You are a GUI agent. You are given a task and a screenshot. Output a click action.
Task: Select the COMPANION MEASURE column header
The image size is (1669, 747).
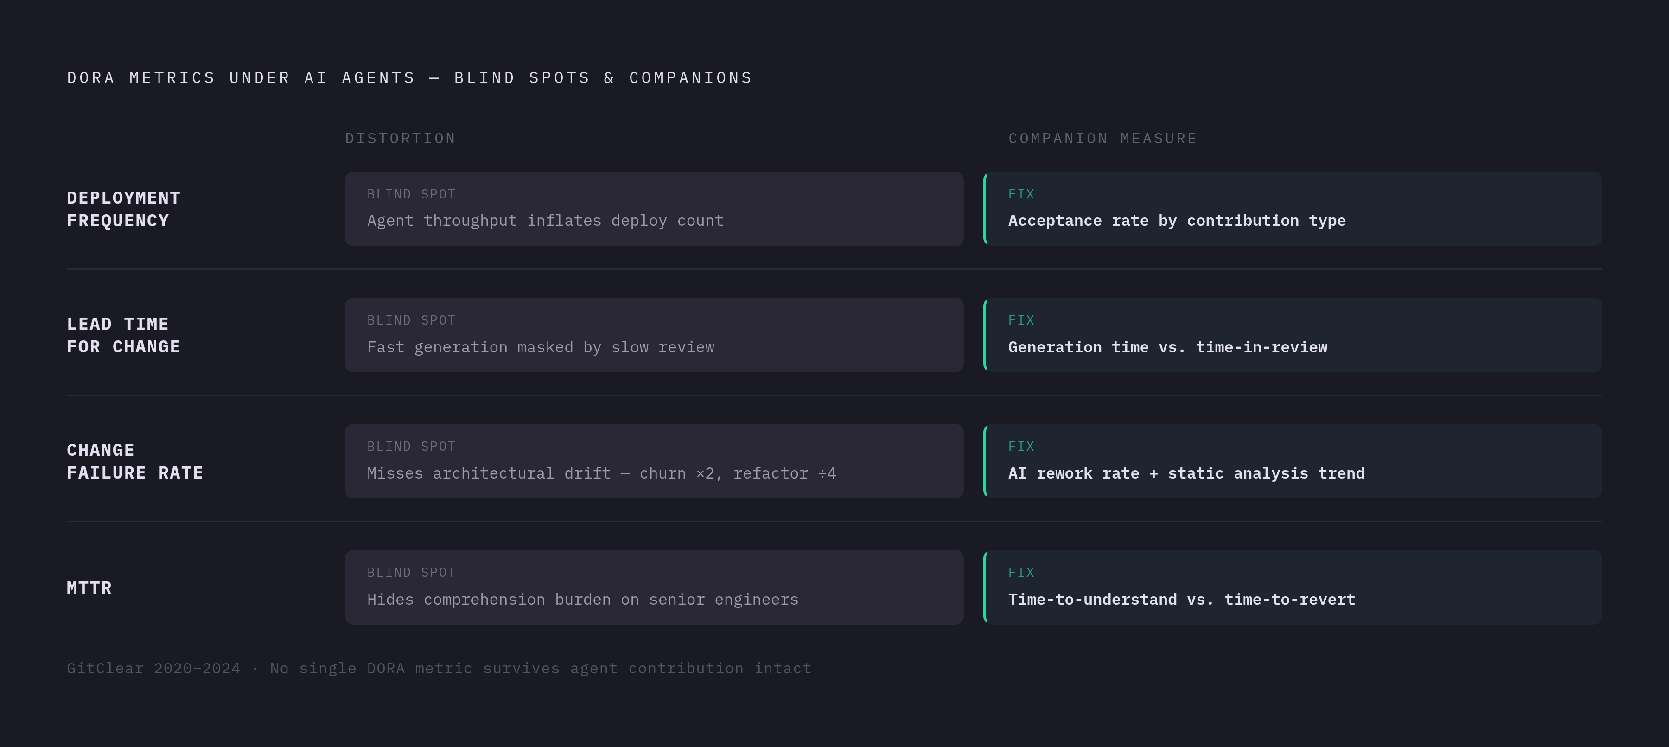pyautogui.click(x=1103, y=139)
